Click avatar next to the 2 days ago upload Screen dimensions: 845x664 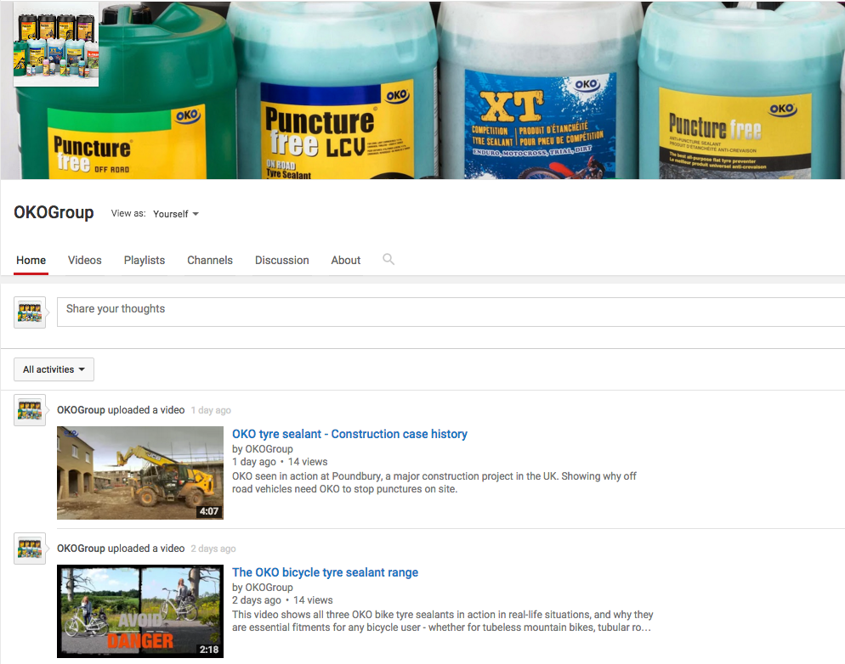click(x=30, y=549)
